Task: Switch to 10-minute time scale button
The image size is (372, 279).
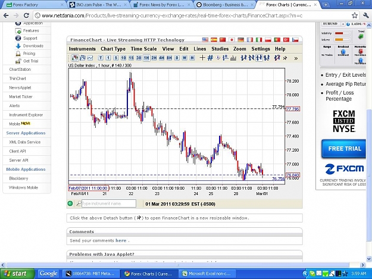Action: pos(123,58)
